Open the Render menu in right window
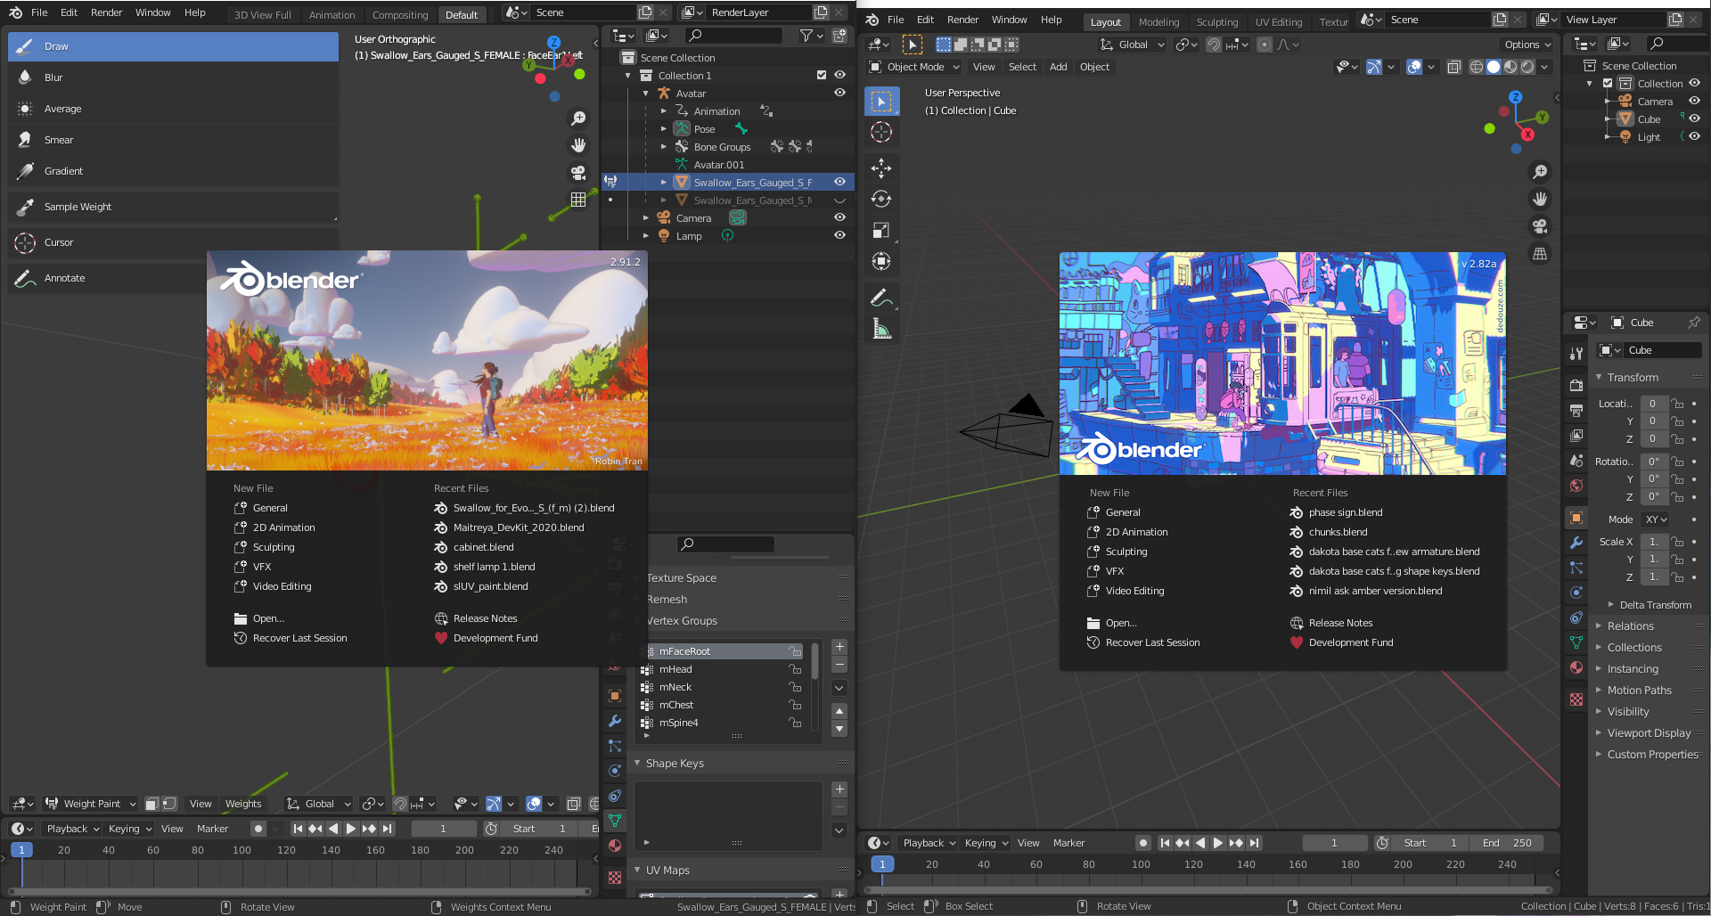1711x916 pixels. pos(962,20)
